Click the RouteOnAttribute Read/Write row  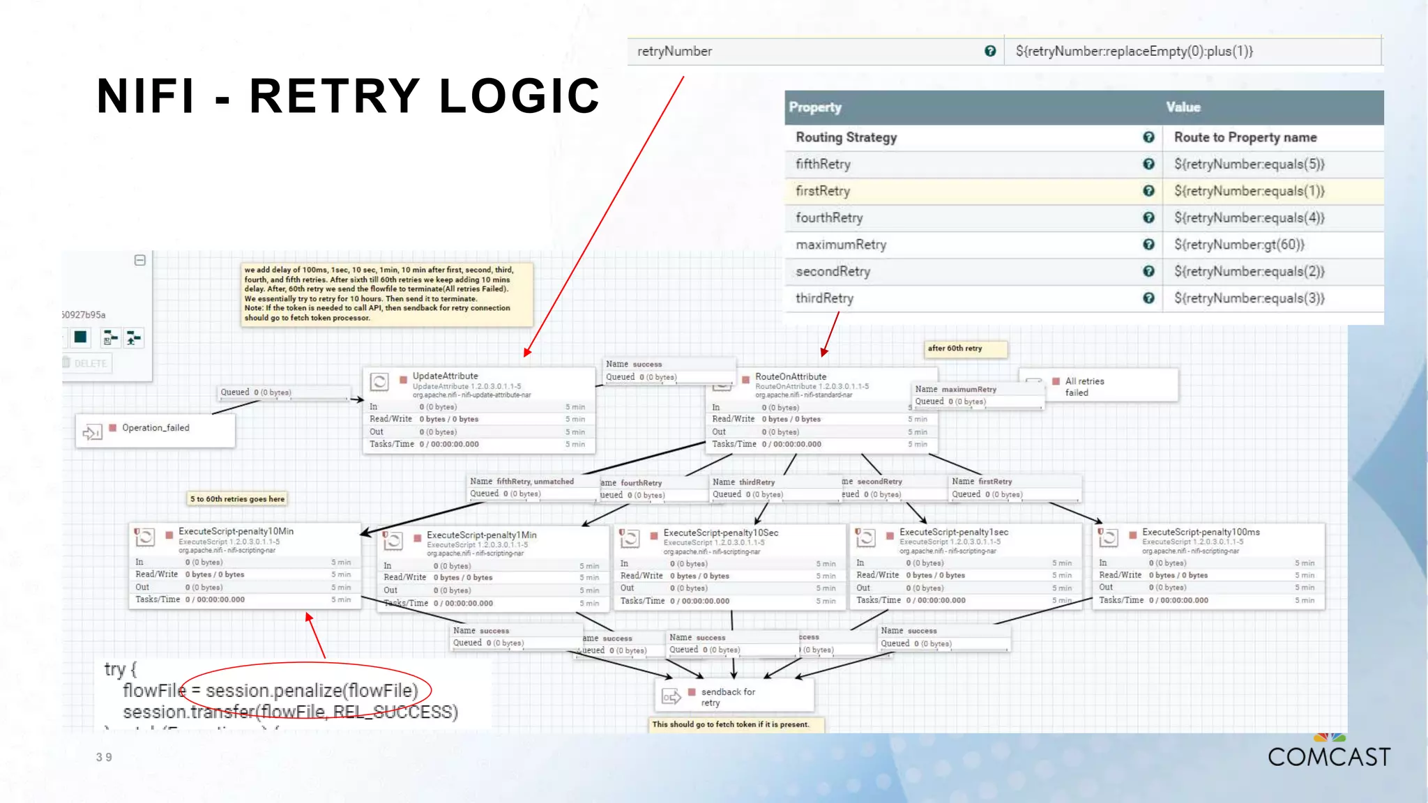click(821, 419)
